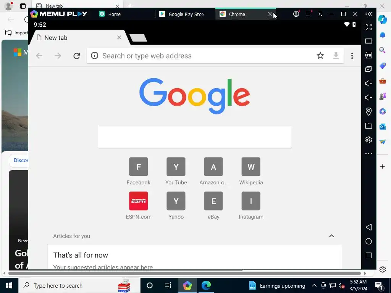Open the Amazon shortcut tile

(x=213, y=171)
